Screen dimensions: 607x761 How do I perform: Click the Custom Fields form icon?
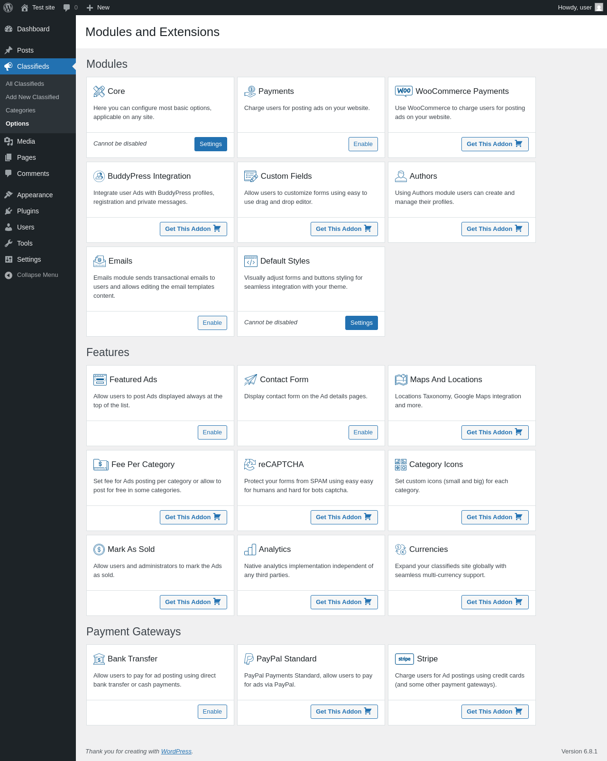click(x=251, y=176)
